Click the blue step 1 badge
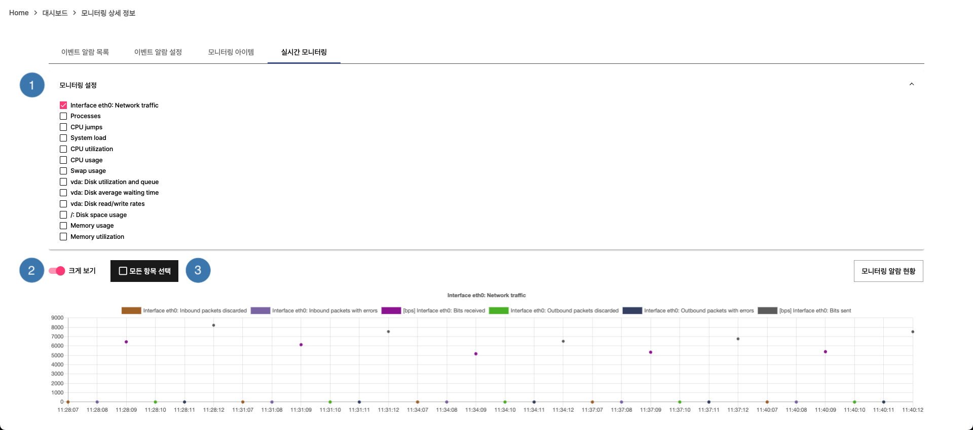 coord(32,85)
